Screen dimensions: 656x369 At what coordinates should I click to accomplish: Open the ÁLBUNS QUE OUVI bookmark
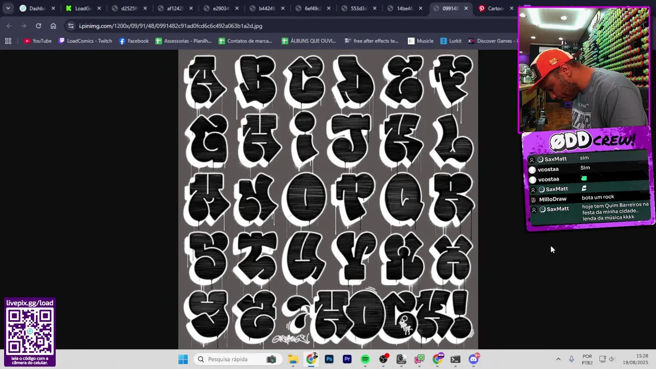309,41
